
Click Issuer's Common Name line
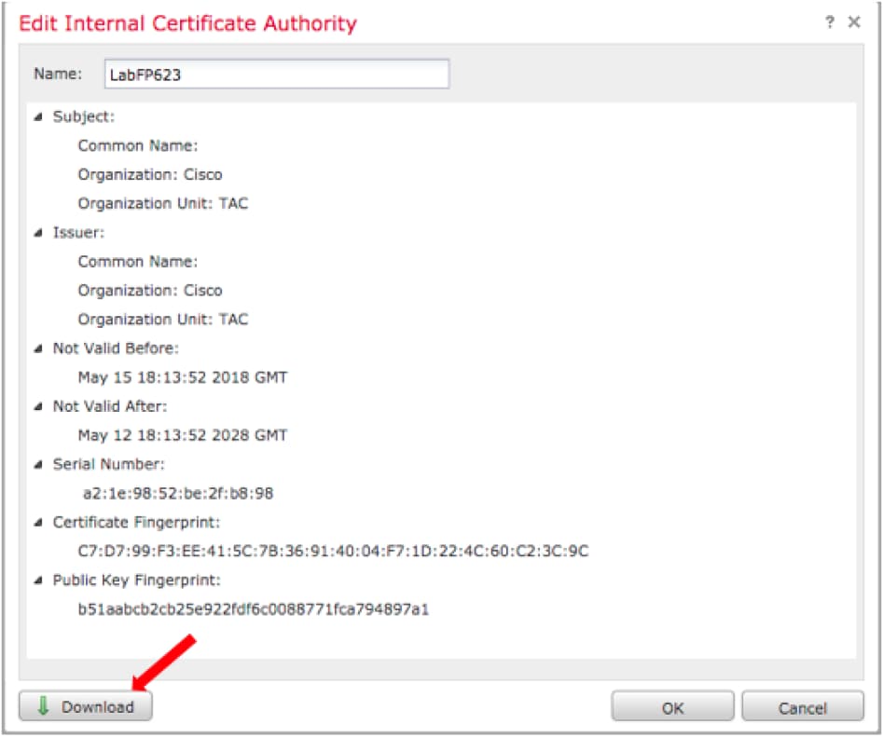[x=138, y=262]
